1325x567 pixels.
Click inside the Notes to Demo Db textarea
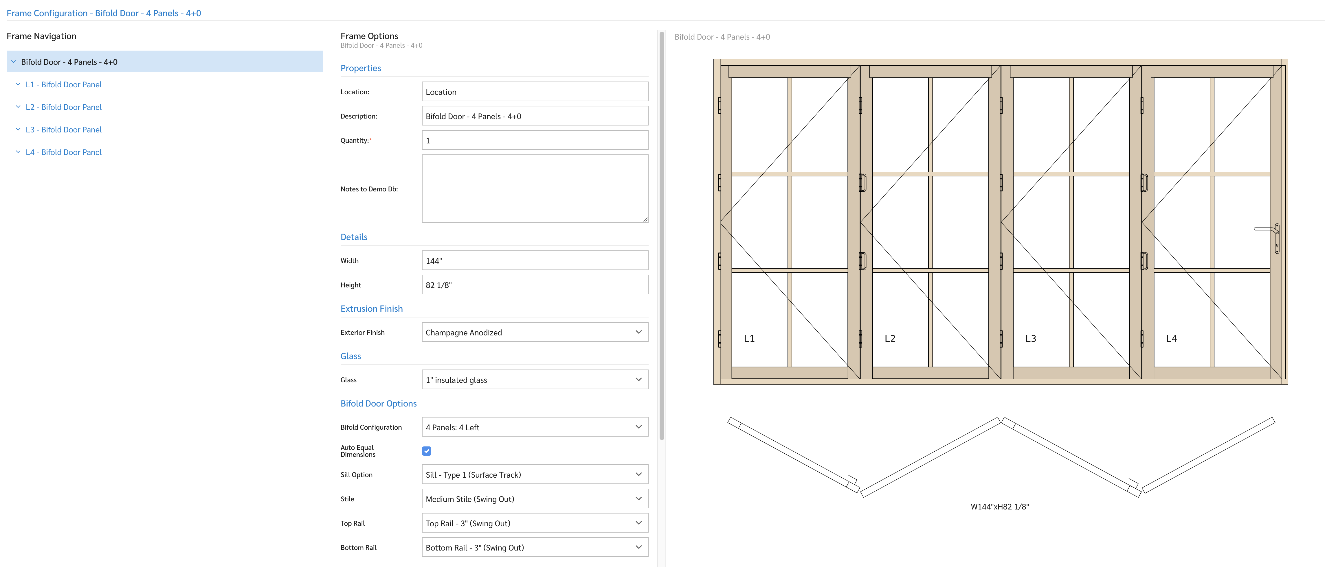[535, 189]
